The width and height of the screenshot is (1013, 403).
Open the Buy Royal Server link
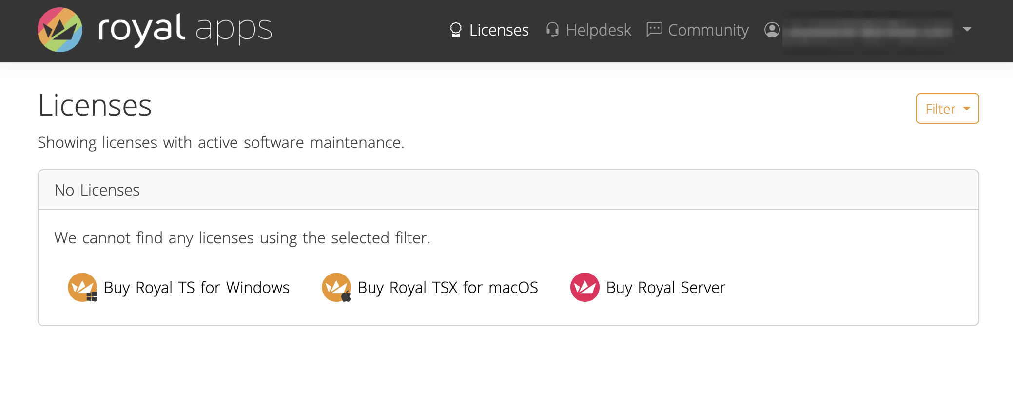[665, 288]
